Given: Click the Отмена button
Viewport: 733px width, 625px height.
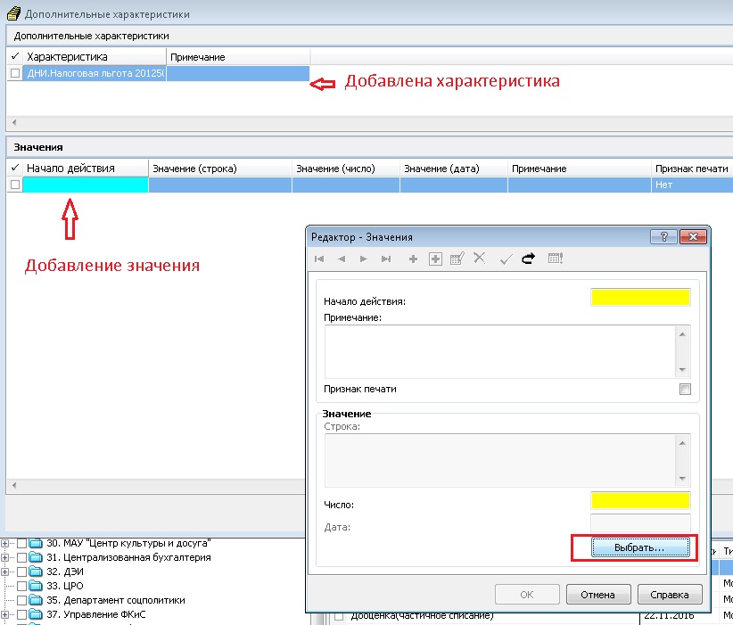Looking at the screenshot, I should coord(597,595).
